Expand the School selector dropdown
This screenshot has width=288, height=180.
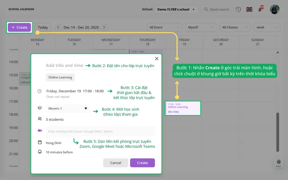[176, 9]
